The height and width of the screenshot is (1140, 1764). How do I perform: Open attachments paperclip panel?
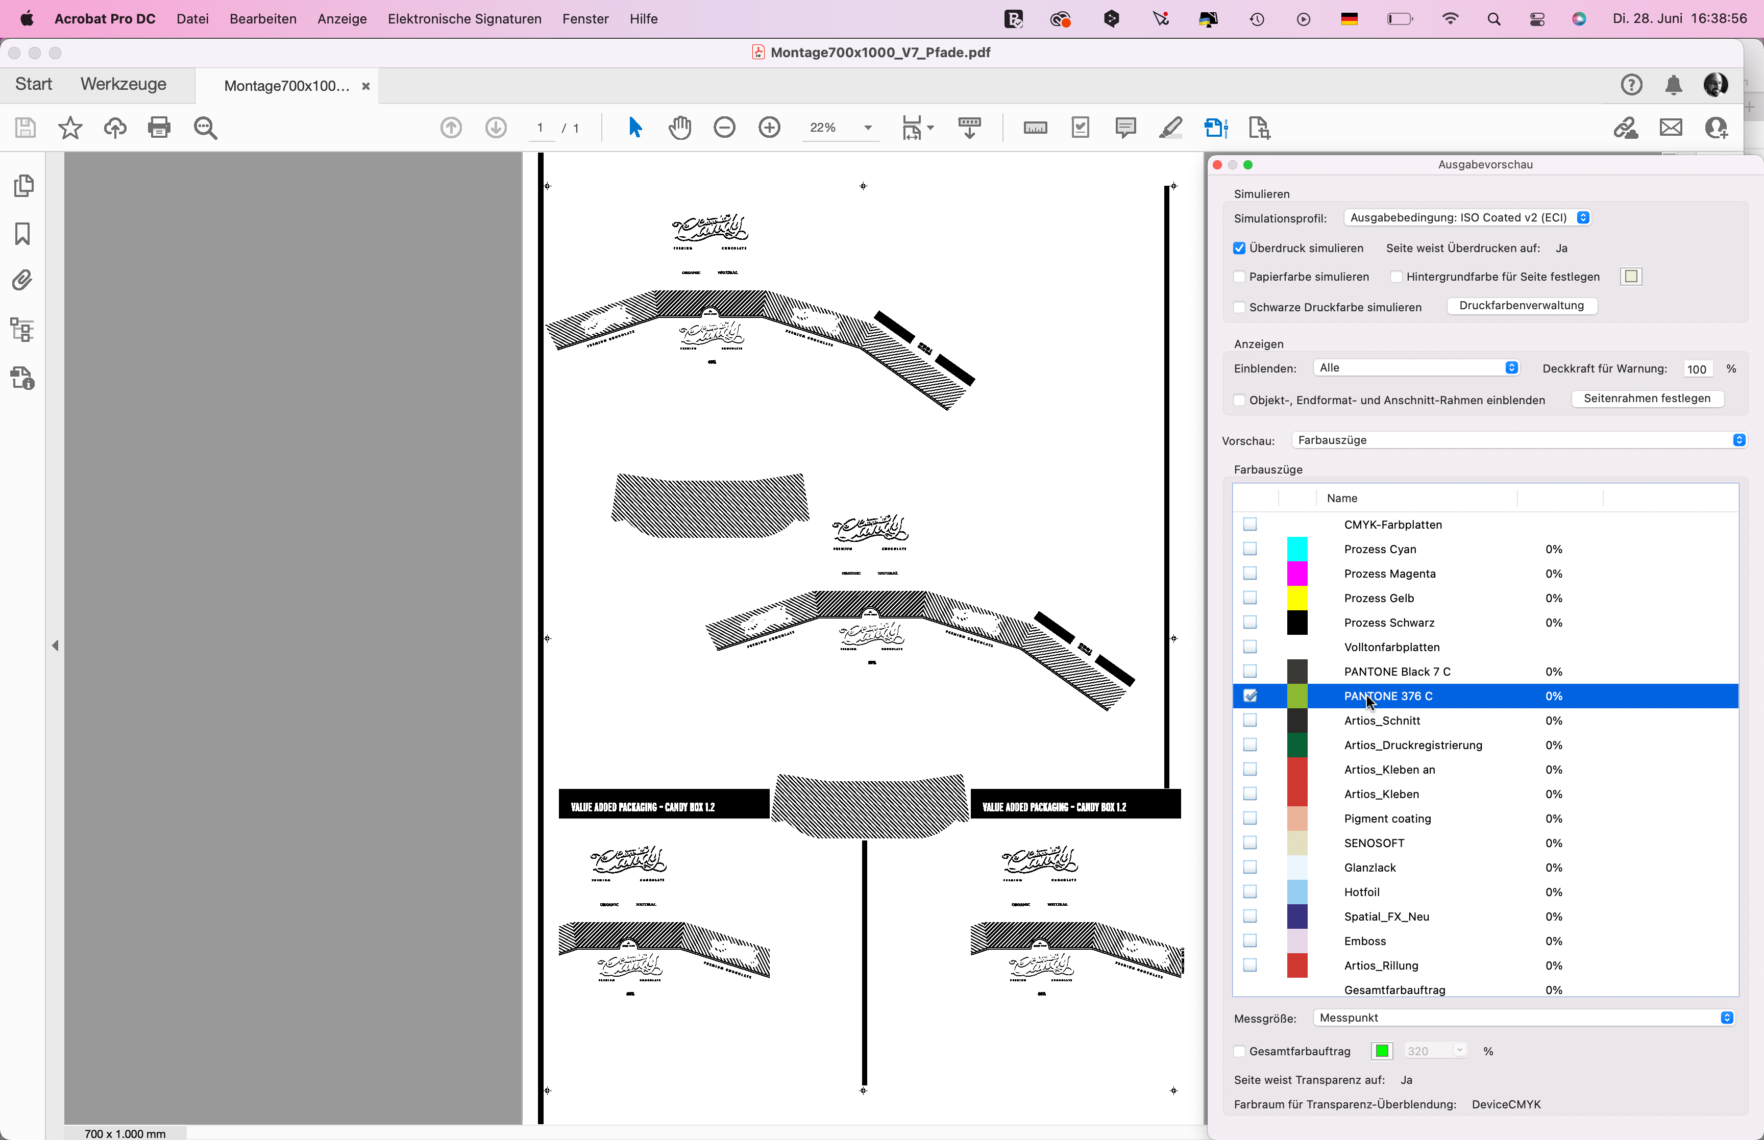tap(23, 281)
